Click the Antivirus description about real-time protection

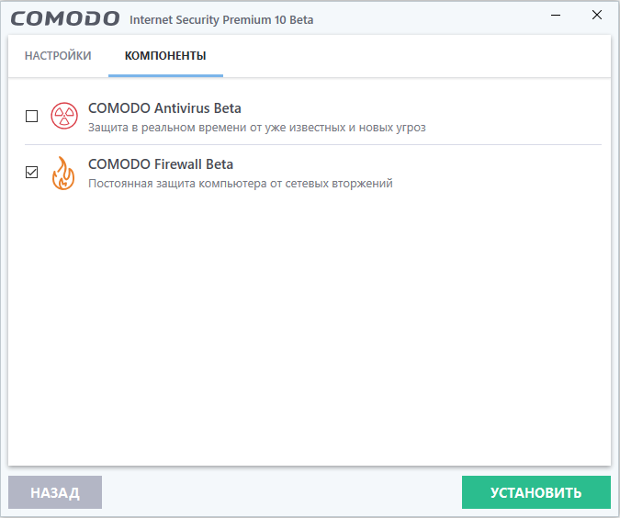pos(256,128)
